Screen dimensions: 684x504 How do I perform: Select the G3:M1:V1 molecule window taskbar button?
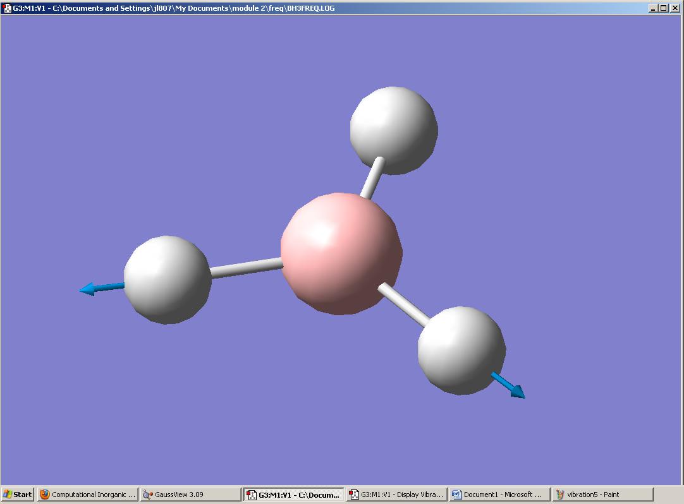(293, 495)
